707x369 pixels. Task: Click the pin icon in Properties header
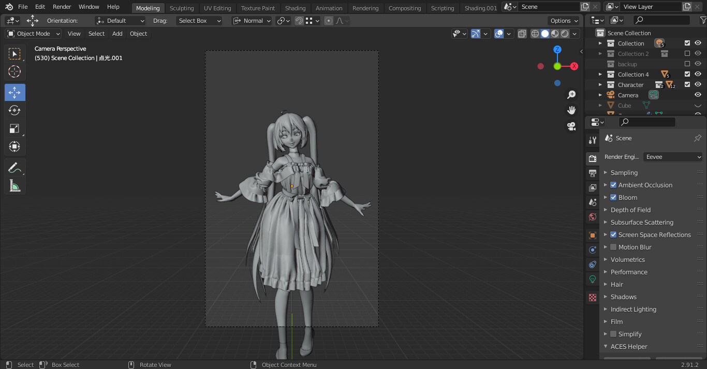698,138
